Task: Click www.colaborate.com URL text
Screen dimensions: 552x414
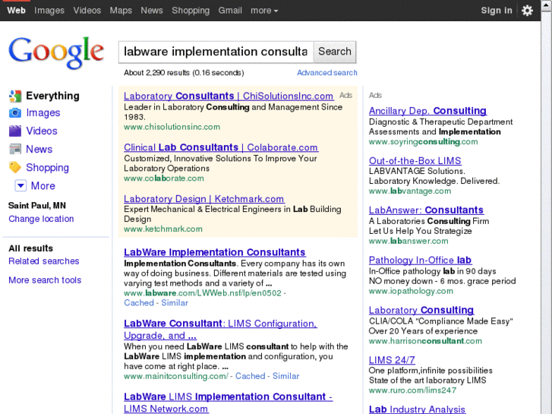Action: tap(164, 179)
